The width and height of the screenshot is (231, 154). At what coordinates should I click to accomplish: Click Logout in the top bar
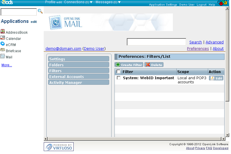[x=201, y=5]
